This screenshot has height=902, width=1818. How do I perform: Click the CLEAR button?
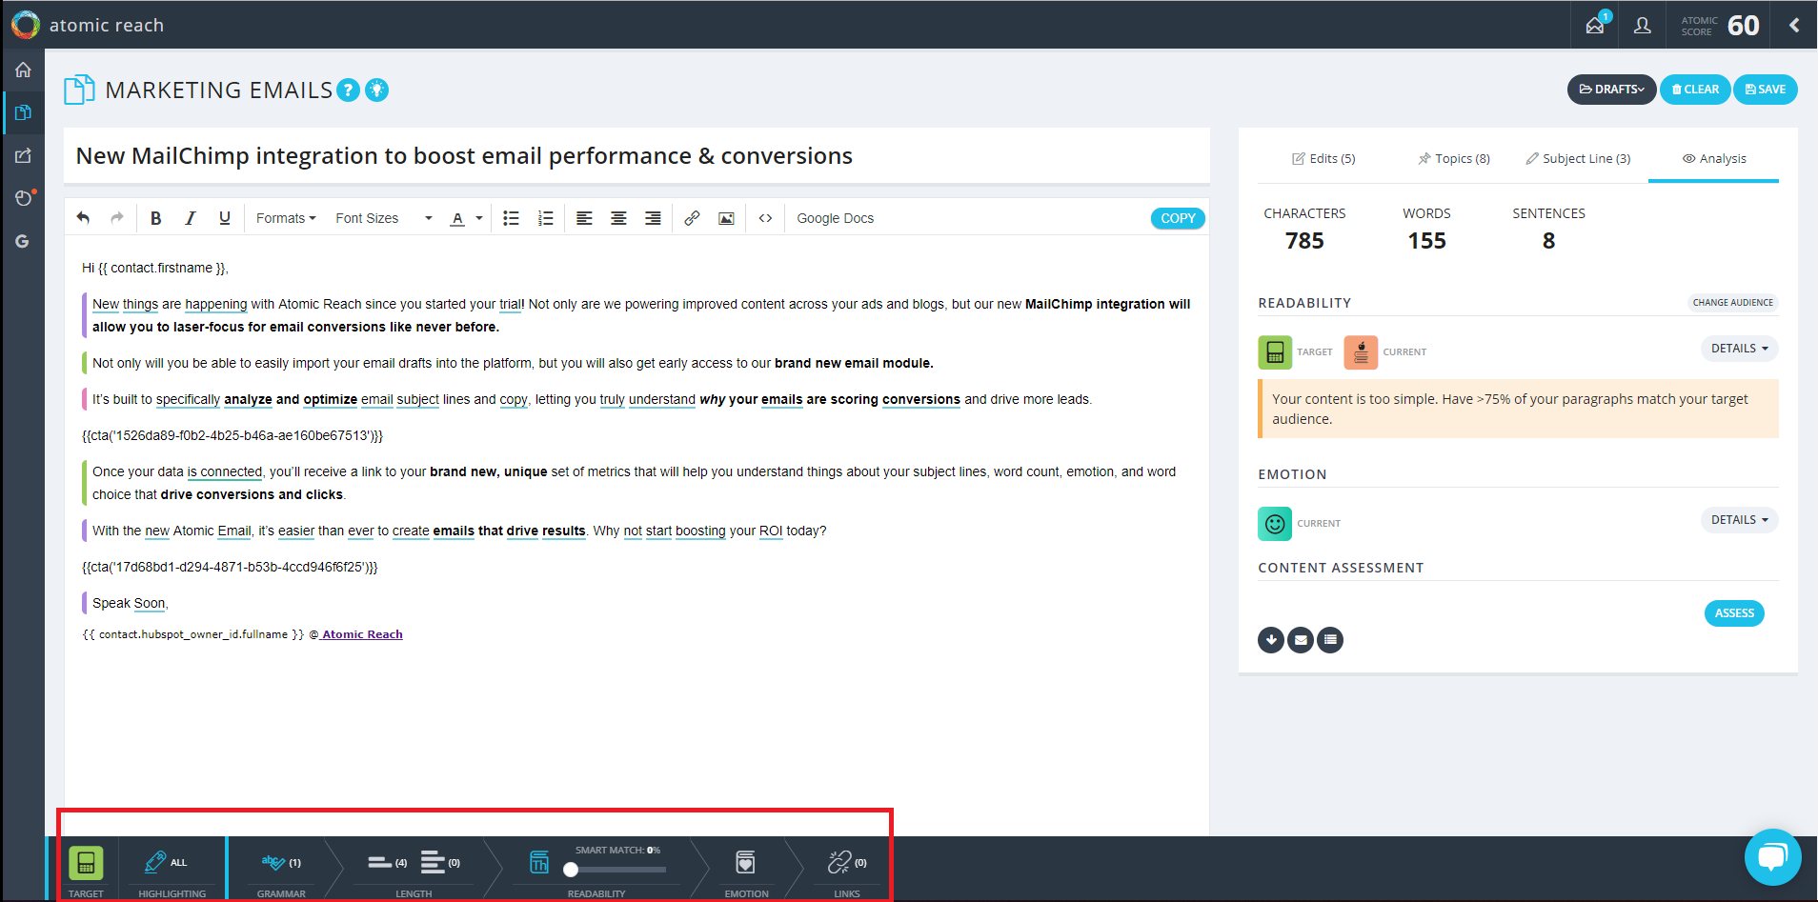[x=1695, y=90]
